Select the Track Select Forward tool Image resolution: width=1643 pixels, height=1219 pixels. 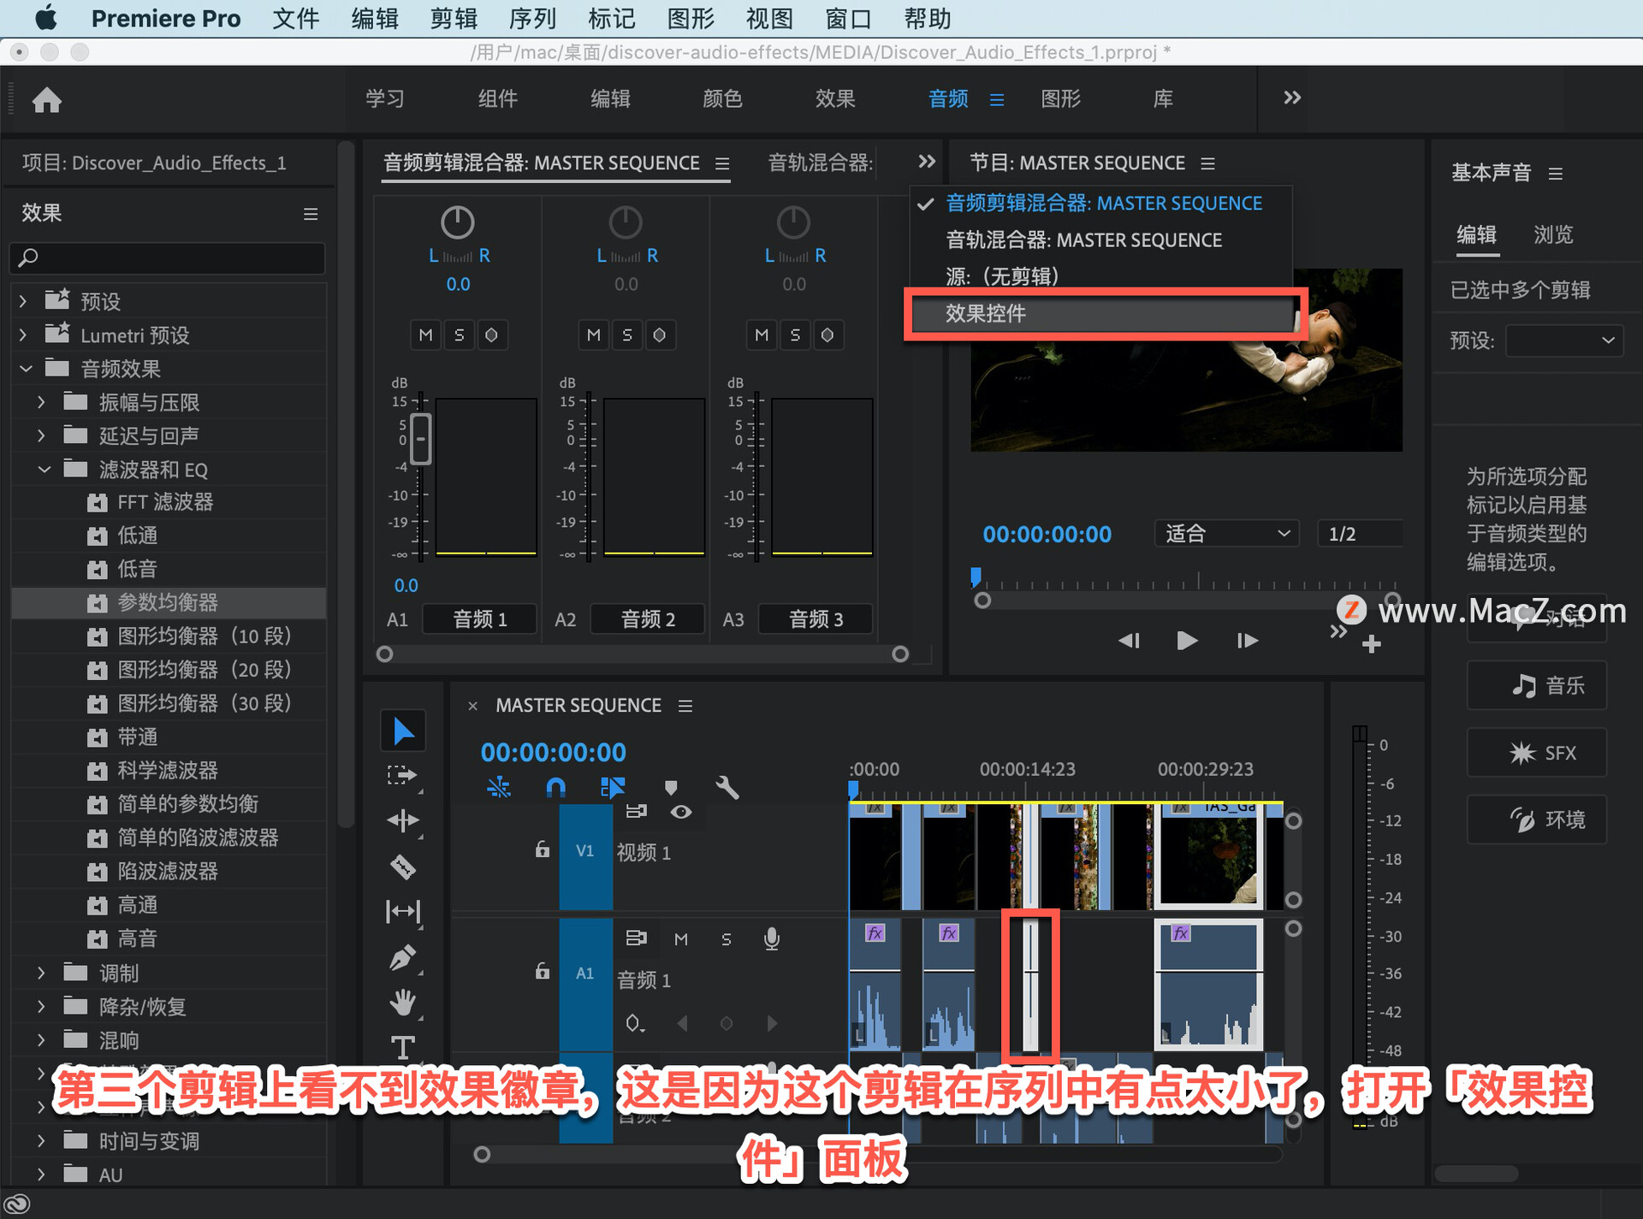tap(402, 776)
